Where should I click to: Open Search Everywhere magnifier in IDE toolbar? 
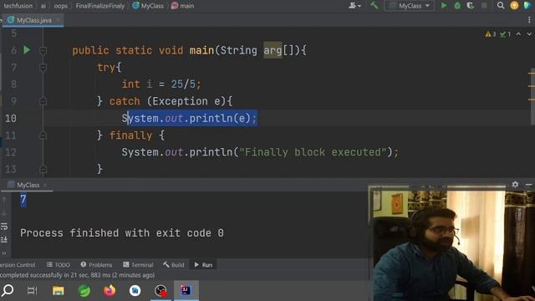(x=501, y=6)
